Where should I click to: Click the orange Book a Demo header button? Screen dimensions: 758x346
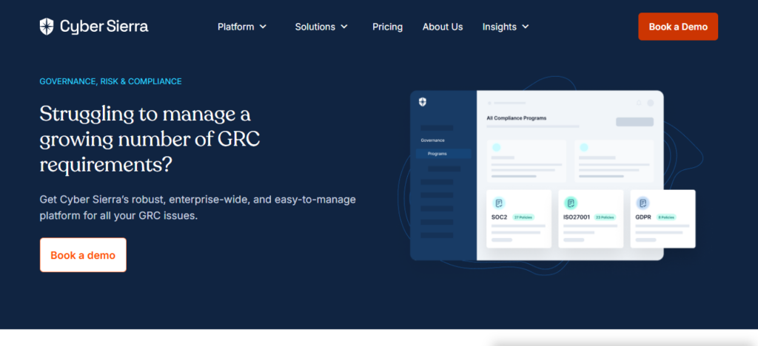coord(678,27)
